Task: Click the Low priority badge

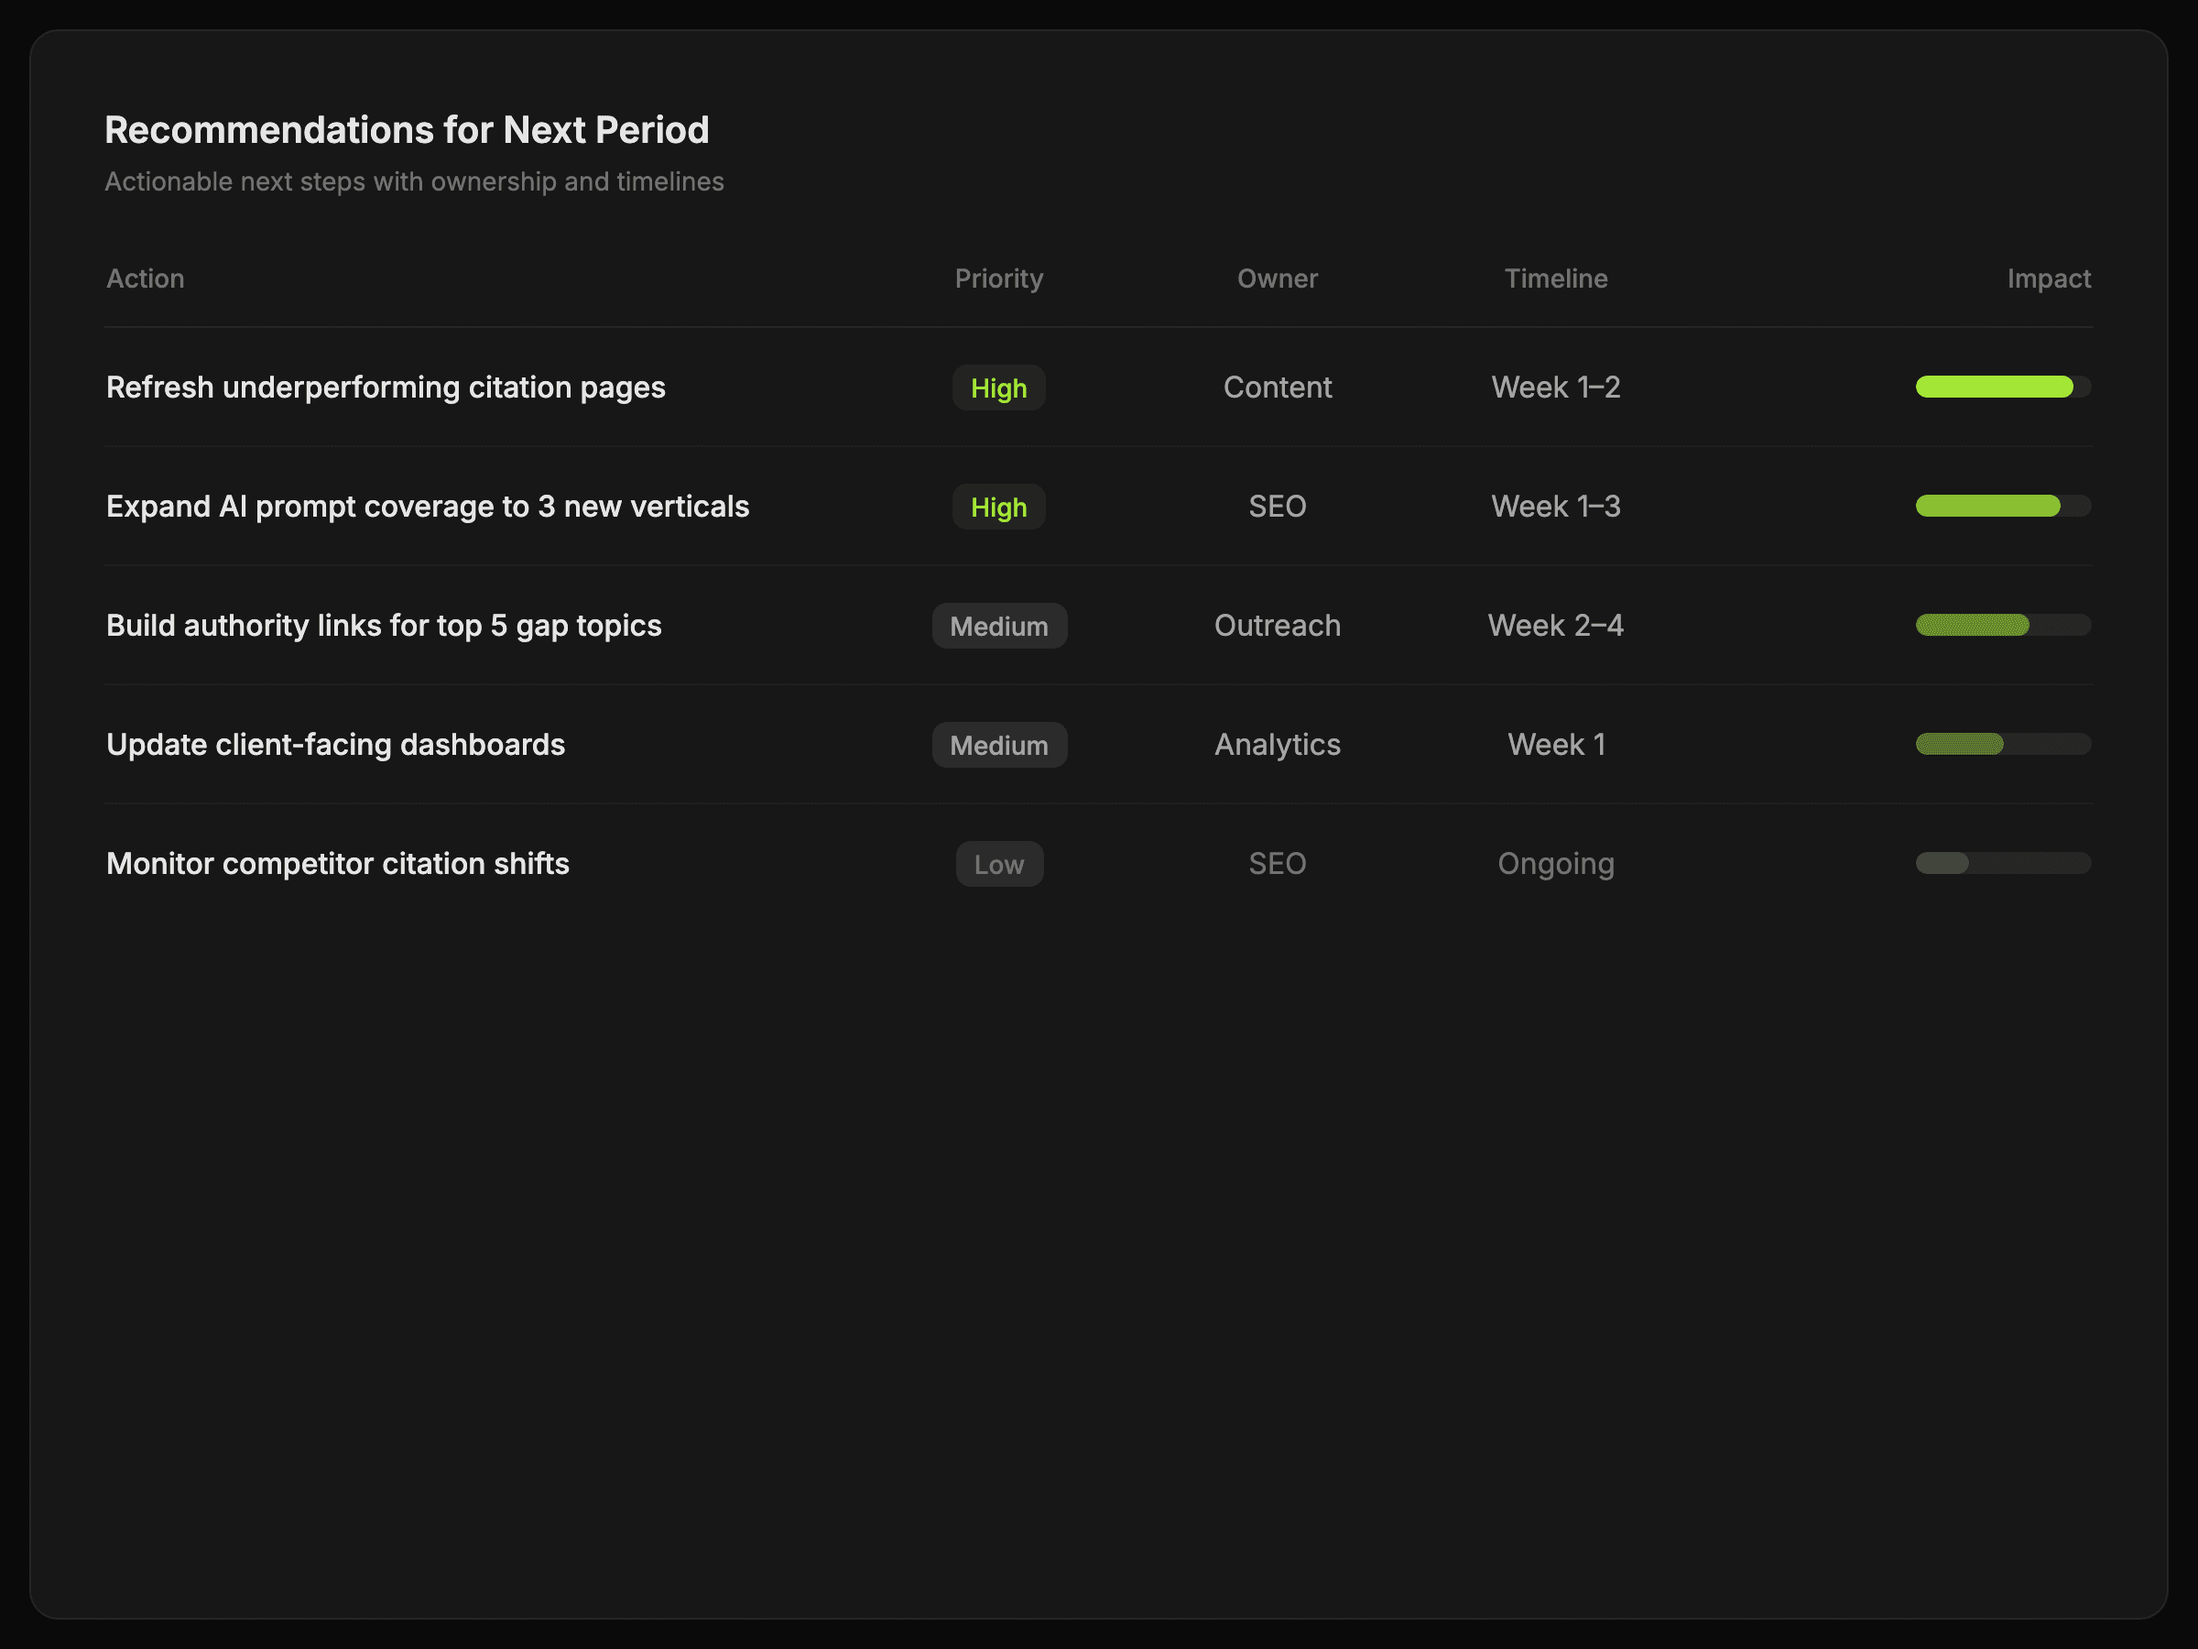Action: [998, 865]
